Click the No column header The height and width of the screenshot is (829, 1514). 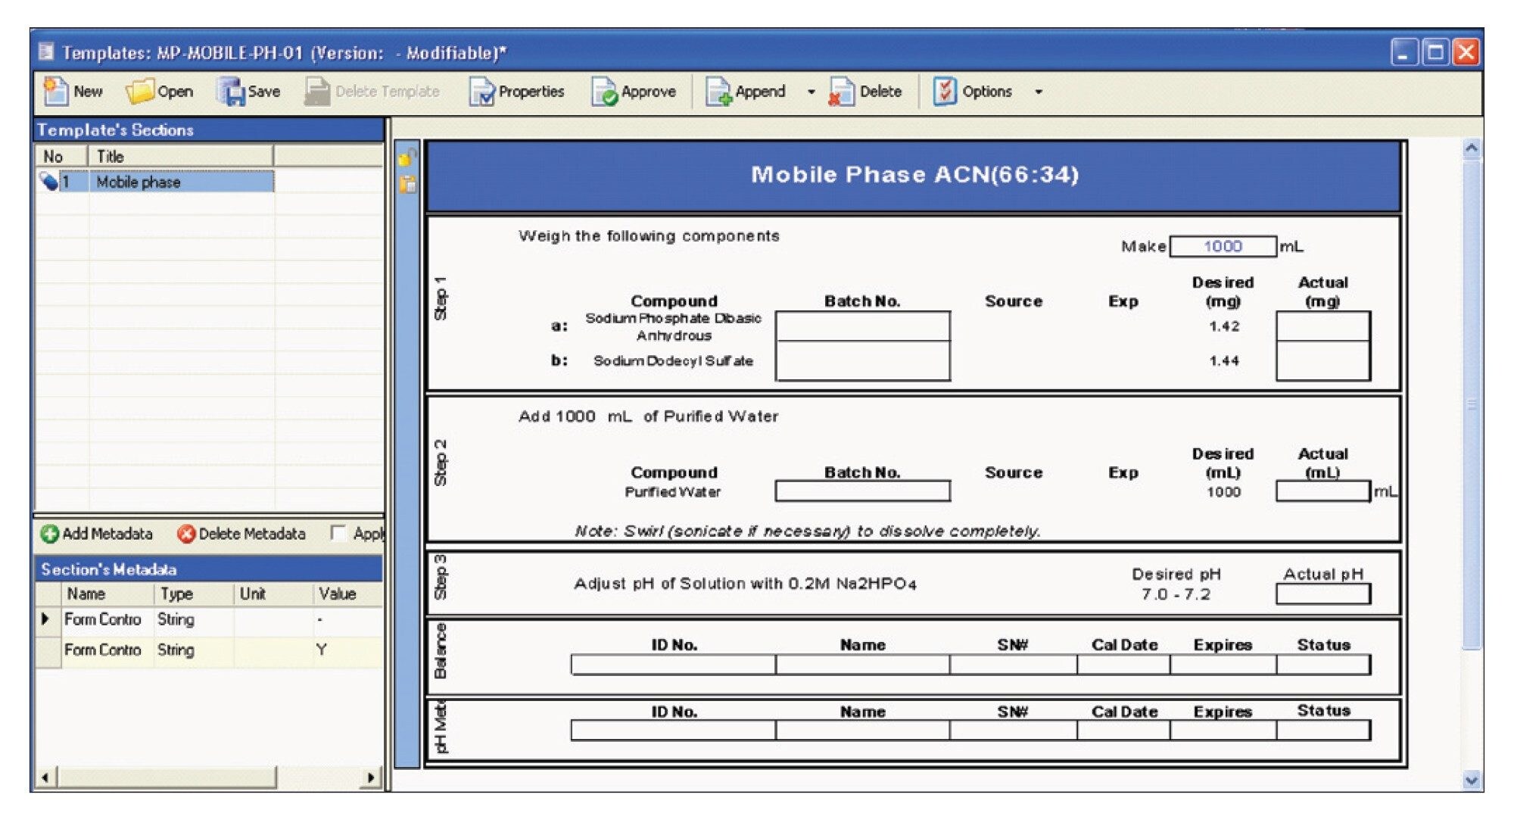coord(62,157)
